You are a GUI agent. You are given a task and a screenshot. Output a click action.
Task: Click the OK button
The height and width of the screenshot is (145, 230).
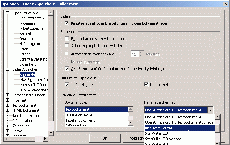click(105, 138)
